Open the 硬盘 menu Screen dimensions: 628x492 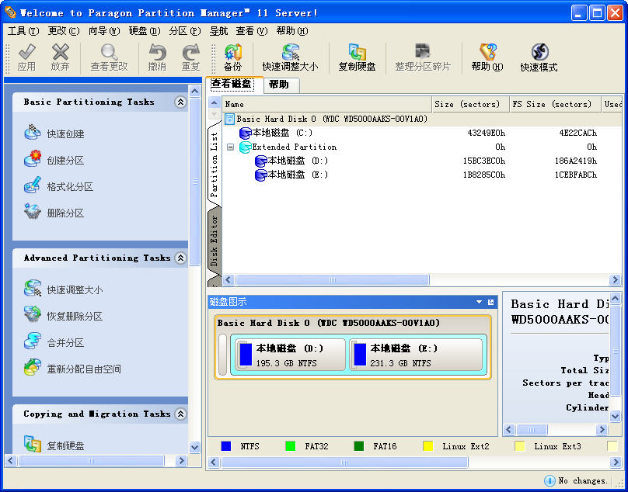pyautogui.click(x=144, y=31)
